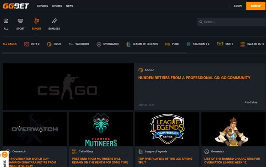Select the OVERWATCH filter tab label
Screen dimensions: 266x167
tap(111, 44)
